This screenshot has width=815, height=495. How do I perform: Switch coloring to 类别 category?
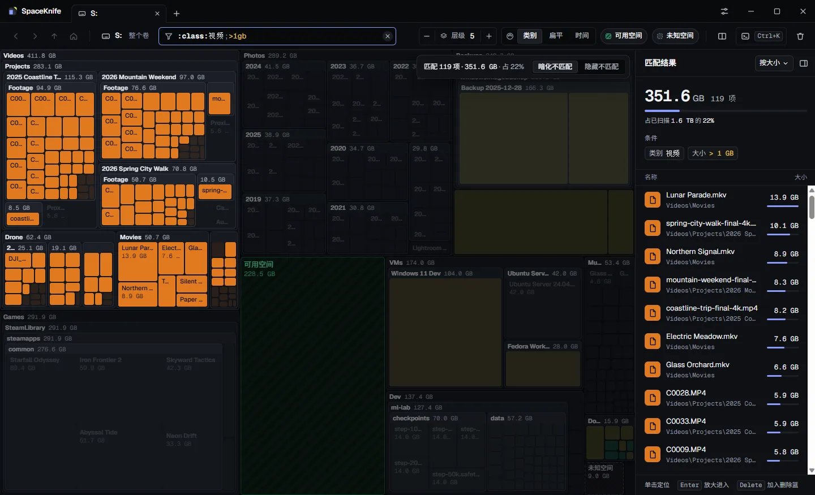(x=530, y=36)
